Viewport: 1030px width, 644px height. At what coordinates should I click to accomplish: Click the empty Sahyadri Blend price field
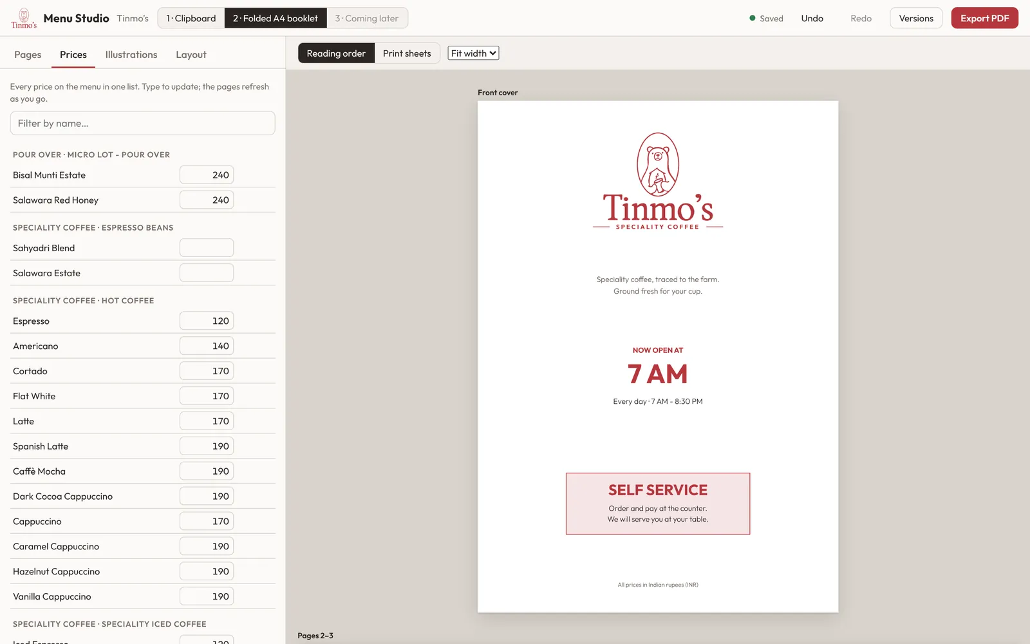pos(207,248)
